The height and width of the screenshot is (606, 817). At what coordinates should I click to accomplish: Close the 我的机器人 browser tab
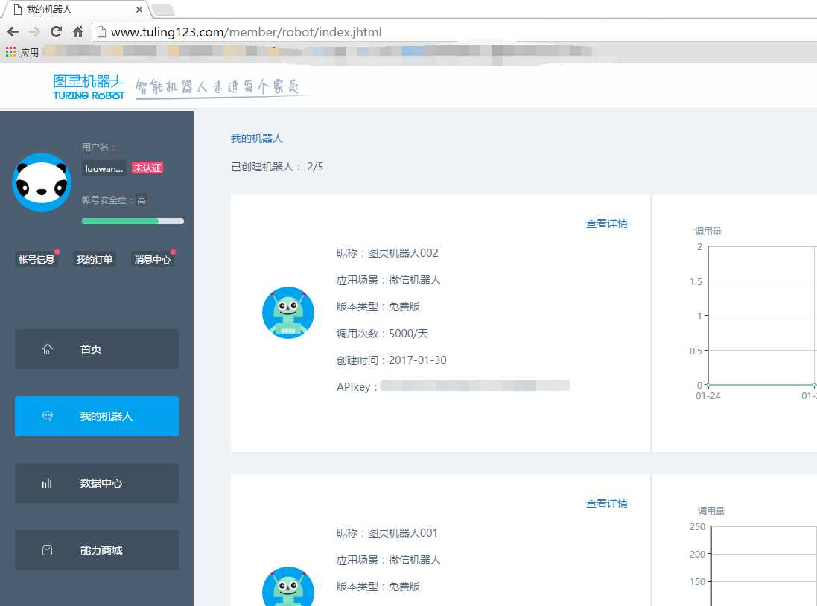139,10
